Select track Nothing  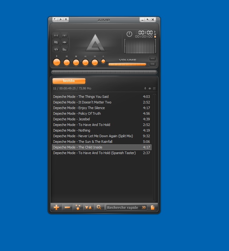[x=102, y=130]
